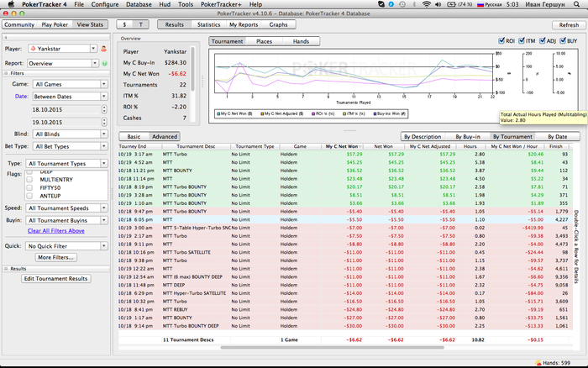Open the Play Poker section
Screen dimensions: 588x368
[x=55, y=24]
